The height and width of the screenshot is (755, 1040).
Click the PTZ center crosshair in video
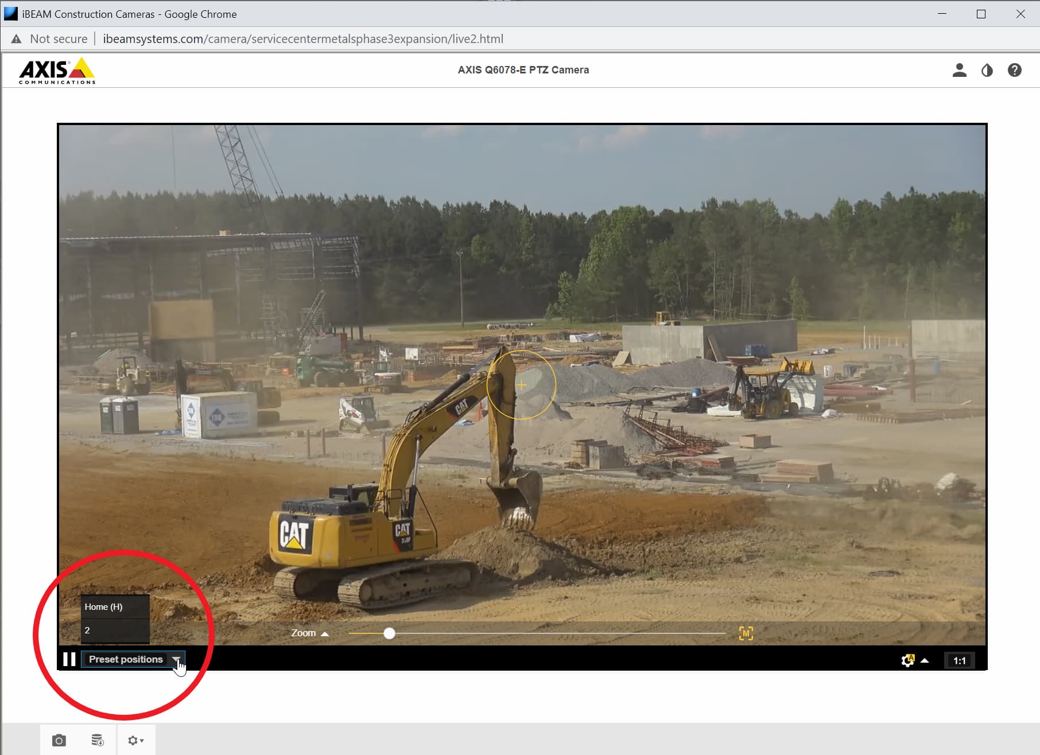coord(521,384)
